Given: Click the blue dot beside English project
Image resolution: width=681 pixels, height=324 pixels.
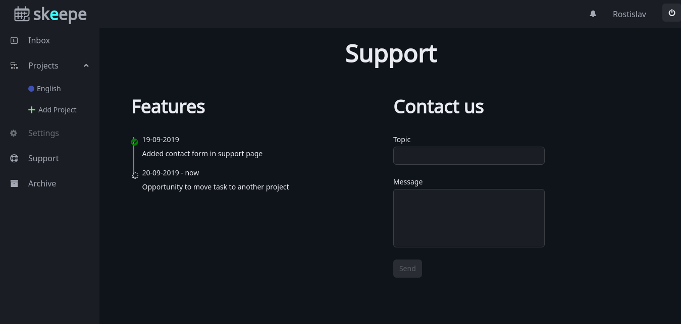Looking at the screenshot, I should click(31, 89).
